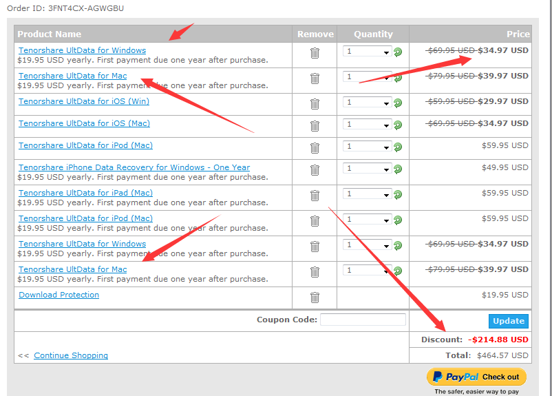Pay with PayPal Check out button
Screen dimensions: 552x396
(x=477, y=377)
